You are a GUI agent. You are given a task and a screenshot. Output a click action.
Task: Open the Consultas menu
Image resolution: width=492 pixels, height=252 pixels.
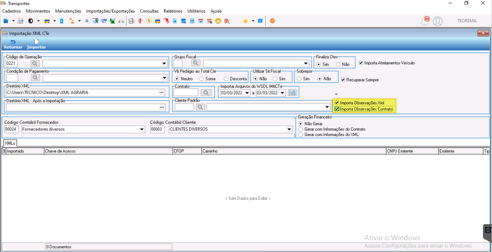point(149,11)
